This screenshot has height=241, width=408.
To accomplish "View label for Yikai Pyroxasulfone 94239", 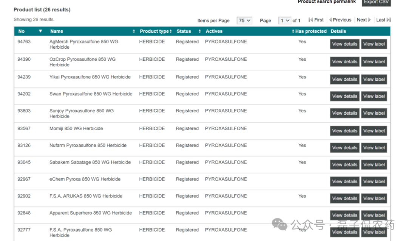I will coord(374,79).
